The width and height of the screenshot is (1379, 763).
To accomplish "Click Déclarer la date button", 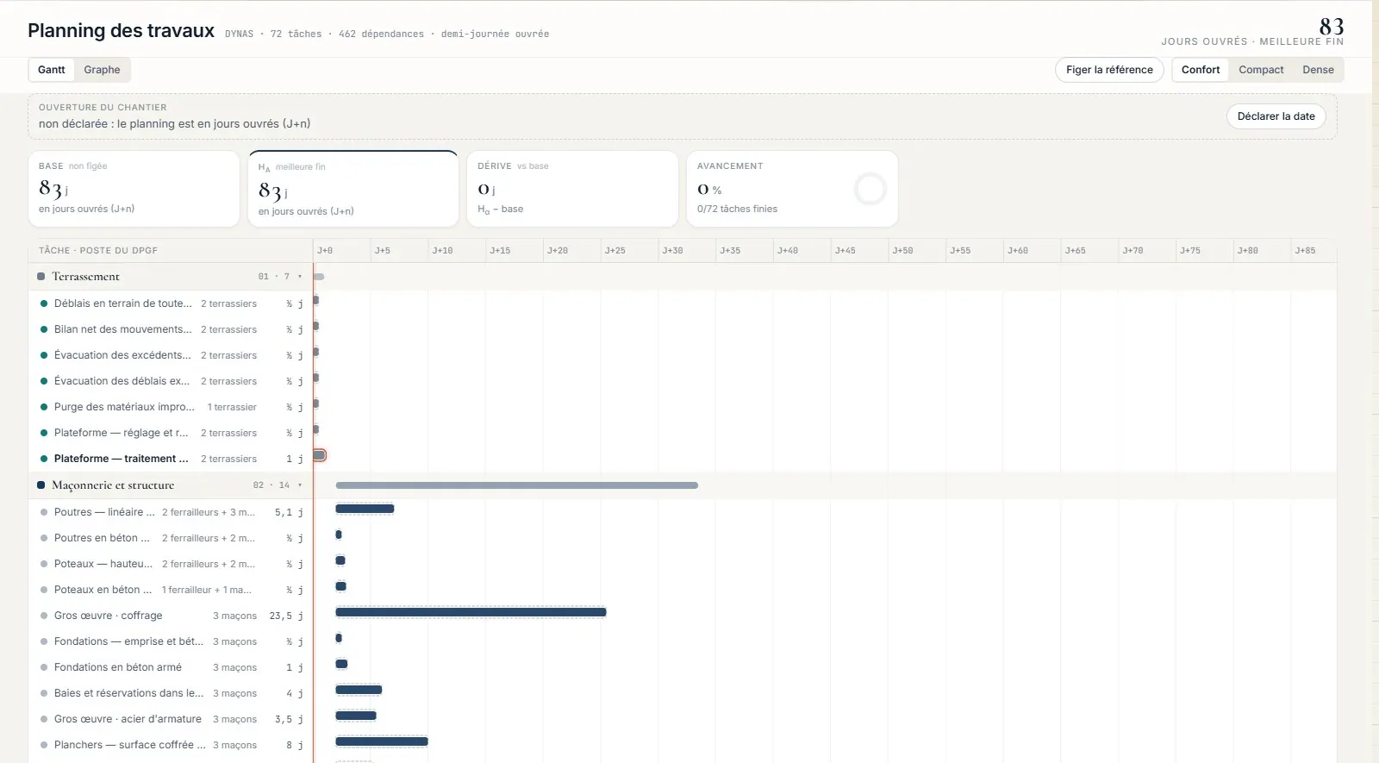I will [1276, 116].
